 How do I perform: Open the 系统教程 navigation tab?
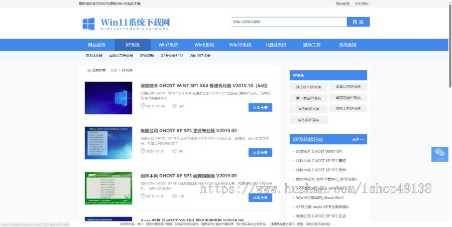click(x=348, y=45)
